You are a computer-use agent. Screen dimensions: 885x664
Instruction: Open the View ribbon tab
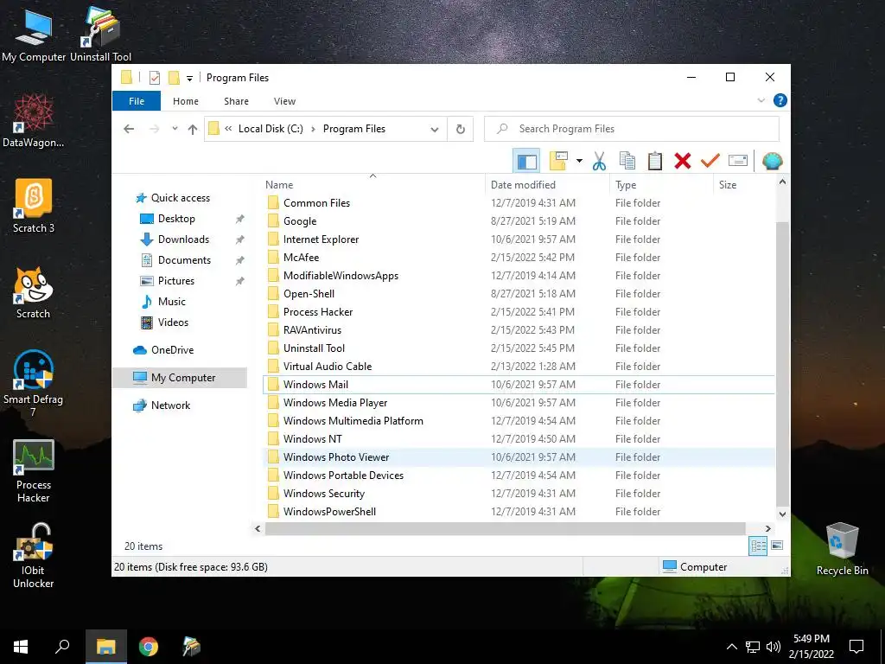click(284, 101)
